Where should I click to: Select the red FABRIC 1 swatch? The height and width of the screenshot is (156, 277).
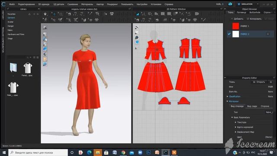pos(235,26)
